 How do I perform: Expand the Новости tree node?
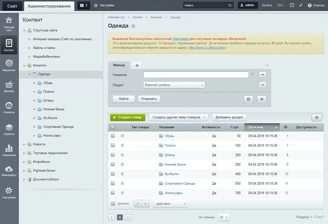(x=24, y=144)
